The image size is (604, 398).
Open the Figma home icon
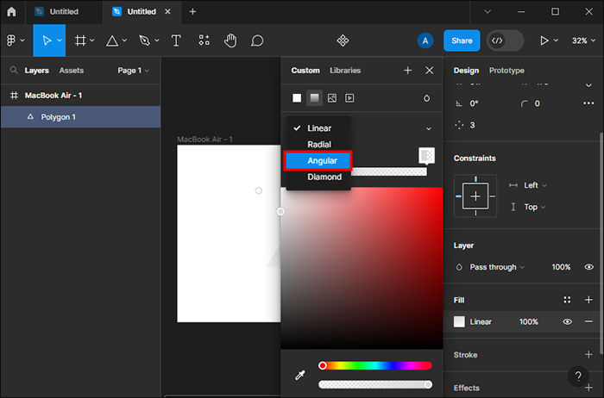click(x=11, y=12)
